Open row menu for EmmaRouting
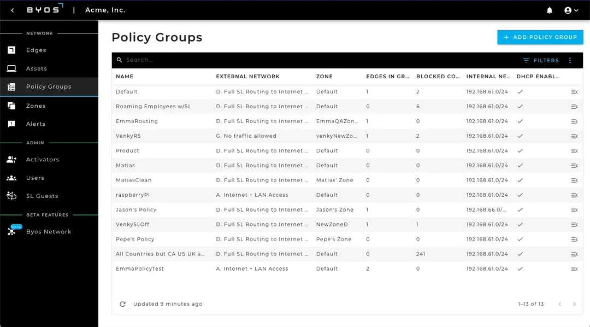 (x=574, y=121)
